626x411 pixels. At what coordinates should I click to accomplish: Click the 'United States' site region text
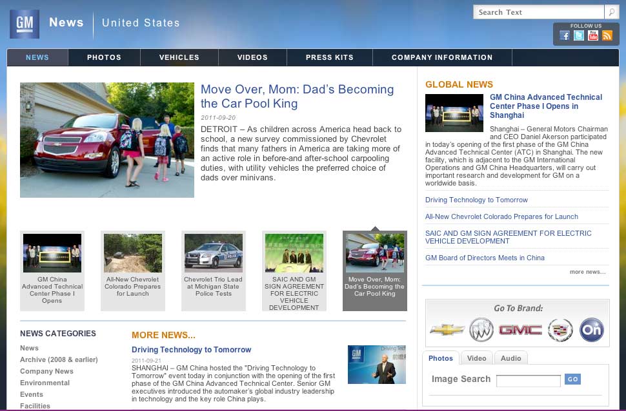141,23
